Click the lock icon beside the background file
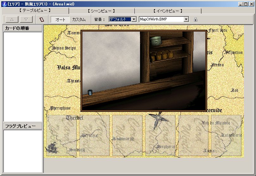Viewport: 256px width, 176px height. pyautogui.click(x=195, y=20)
